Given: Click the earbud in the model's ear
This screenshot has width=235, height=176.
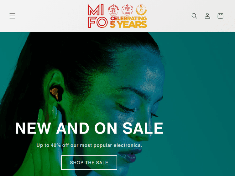Looking at the screenshot, I should tap(56, 93).
